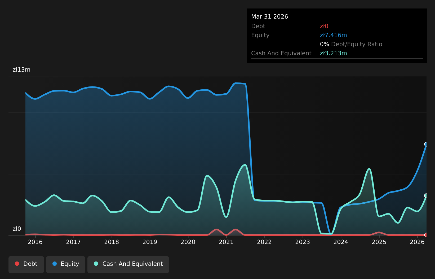Click the 2021 x-axis label

coord(226,242)
